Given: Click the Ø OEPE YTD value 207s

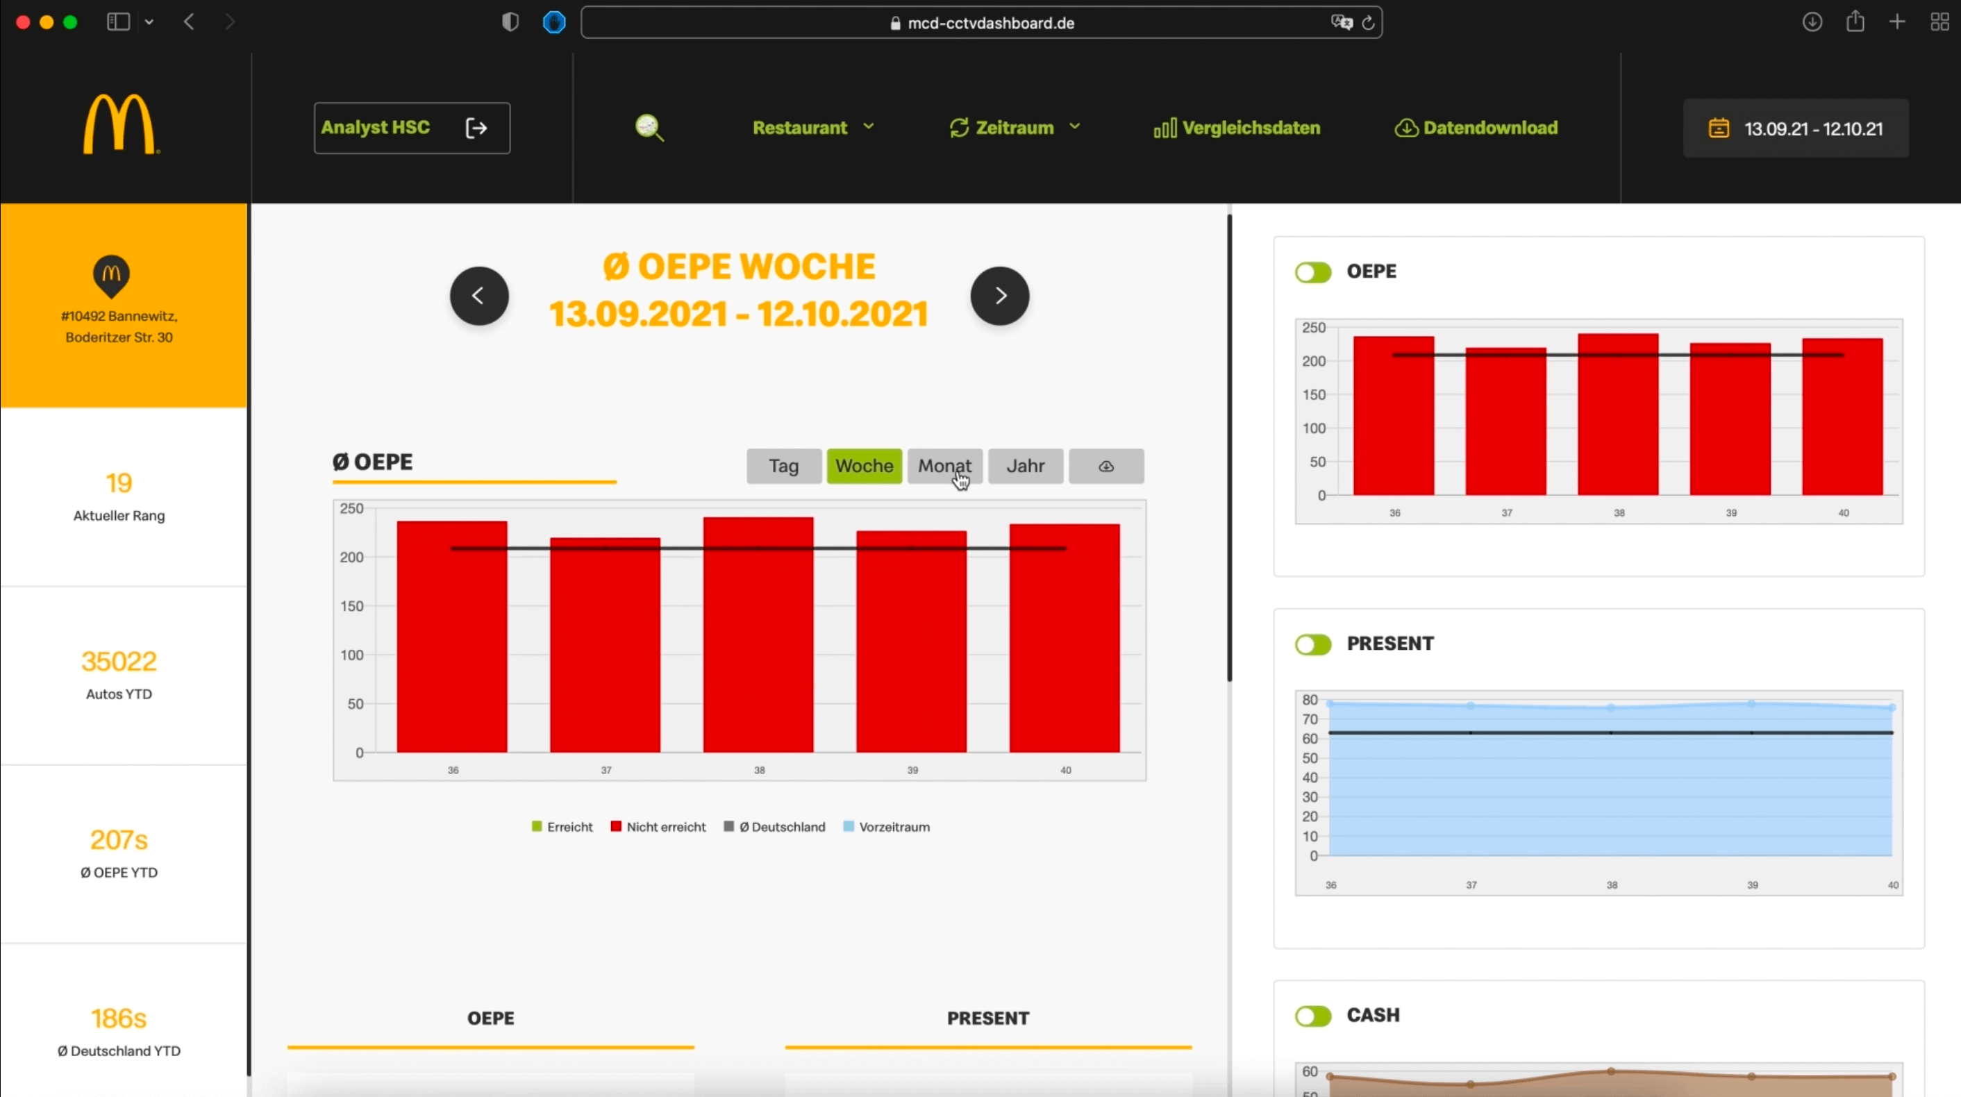Looking at the screenshot, I should coord(119,839).
